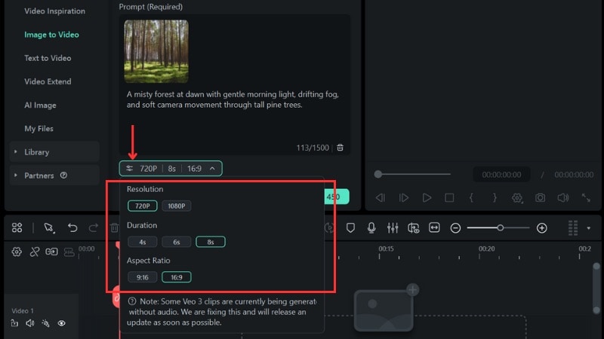The image size is (604, 339).
Task: Mute the Video 1 track audio
Action: [30, 323]
